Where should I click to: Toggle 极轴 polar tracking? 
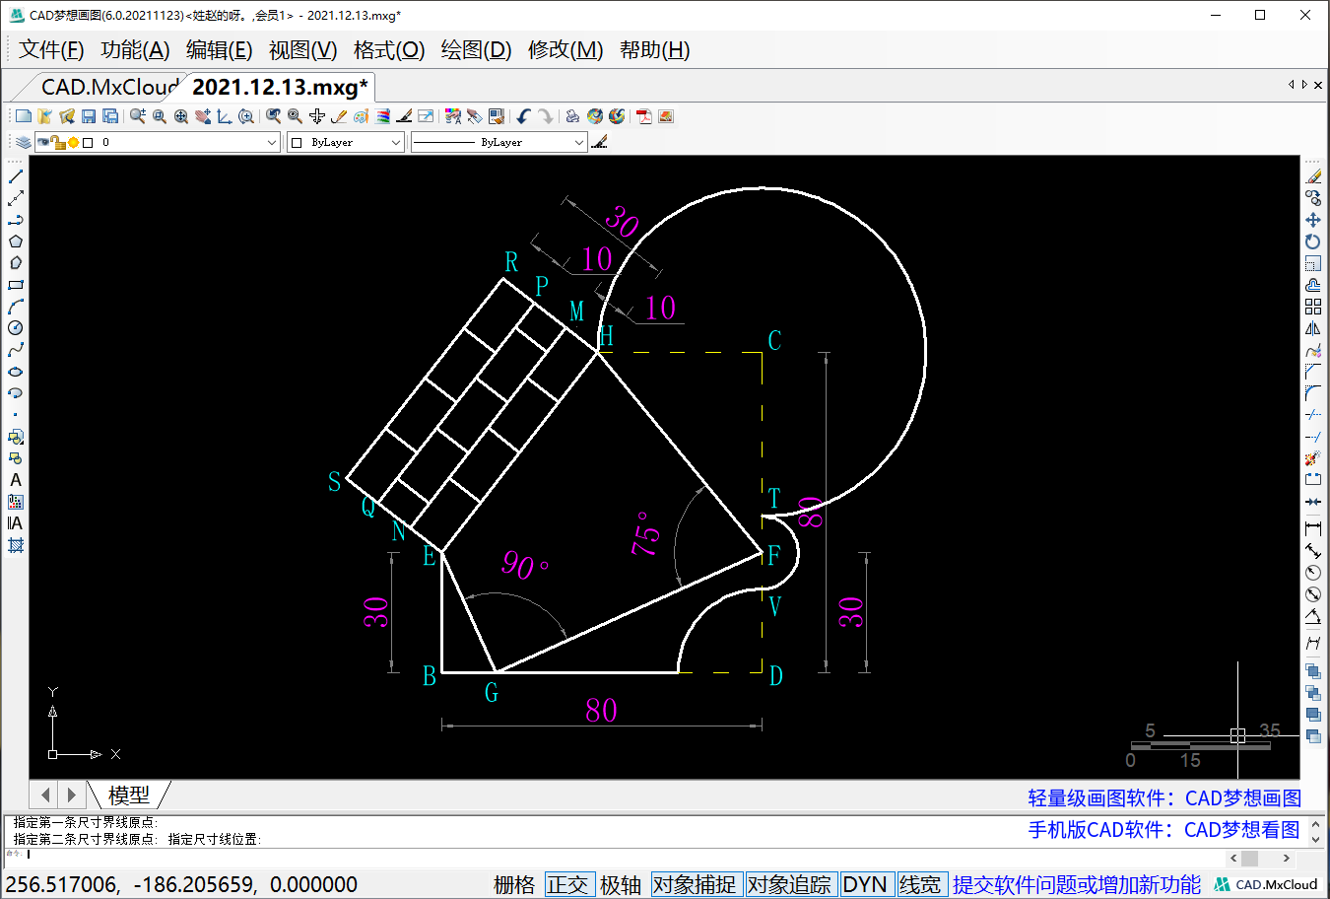[x=621, y=884]
